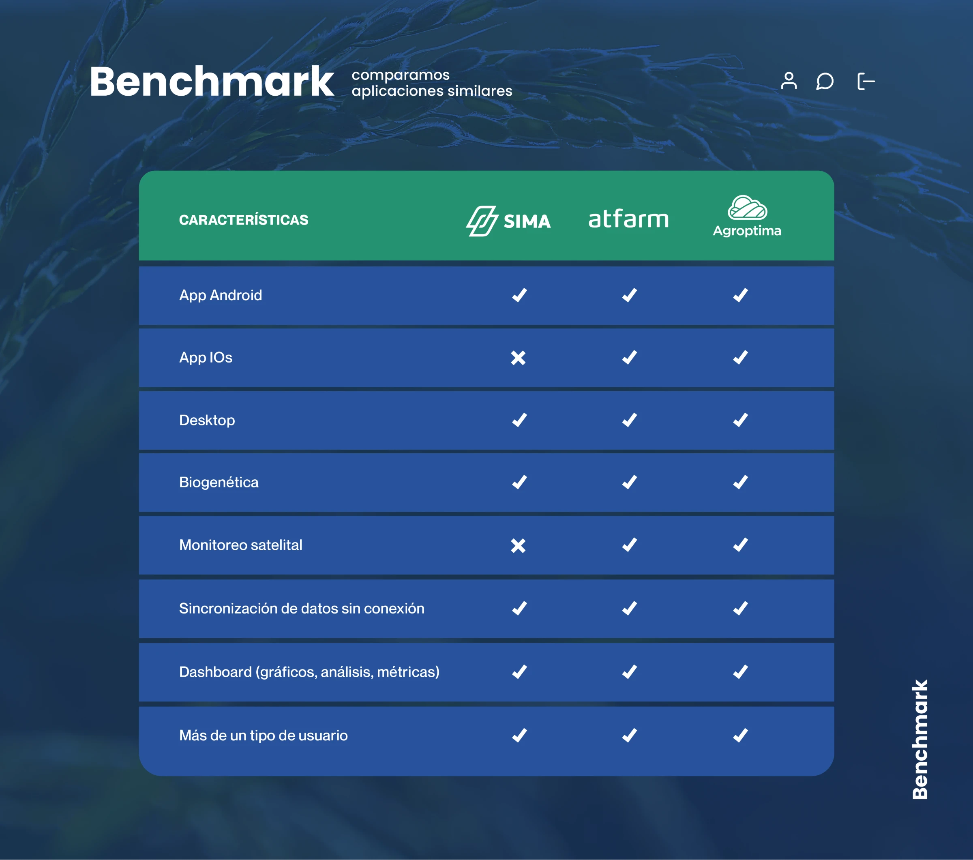Click atfarm checkmark in Desktop row
This screenshot has height=860, width=973.
click(629, 420)
